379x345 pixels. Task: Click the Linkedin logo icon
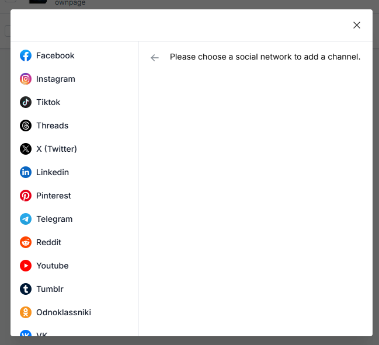point(26,172)
